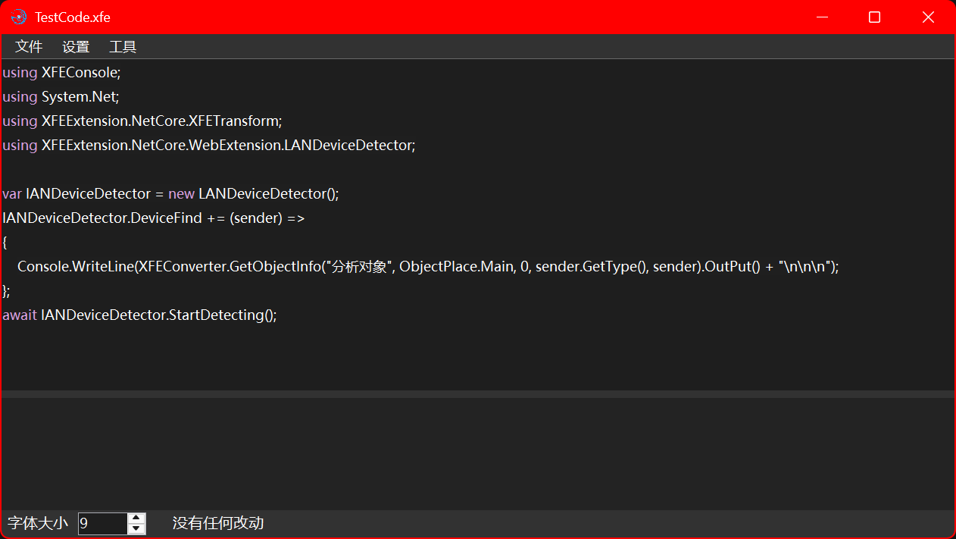Click the 字体大小 label

pyautogui.click(x=37, y=523)
